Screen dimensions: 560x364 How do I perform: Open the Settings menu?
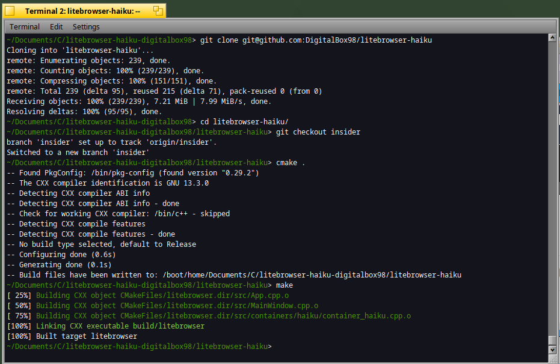86,26
